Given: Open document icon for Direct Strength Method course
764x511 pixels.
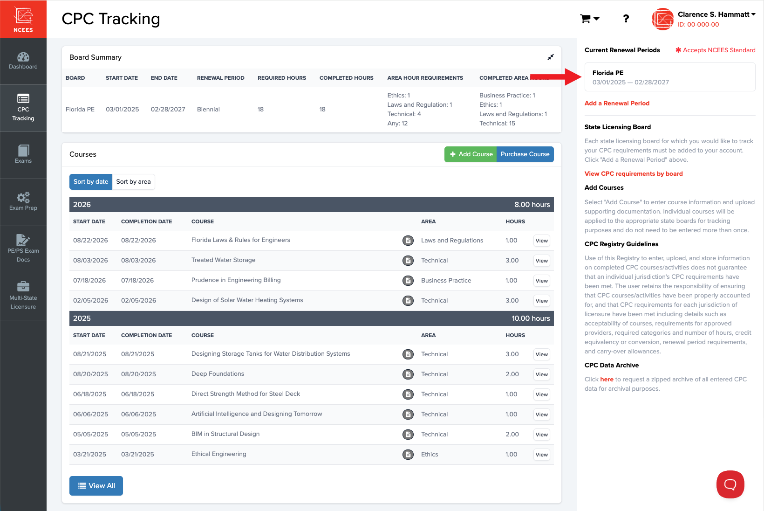Looking at the screenshot, I should tap(408, 394).
